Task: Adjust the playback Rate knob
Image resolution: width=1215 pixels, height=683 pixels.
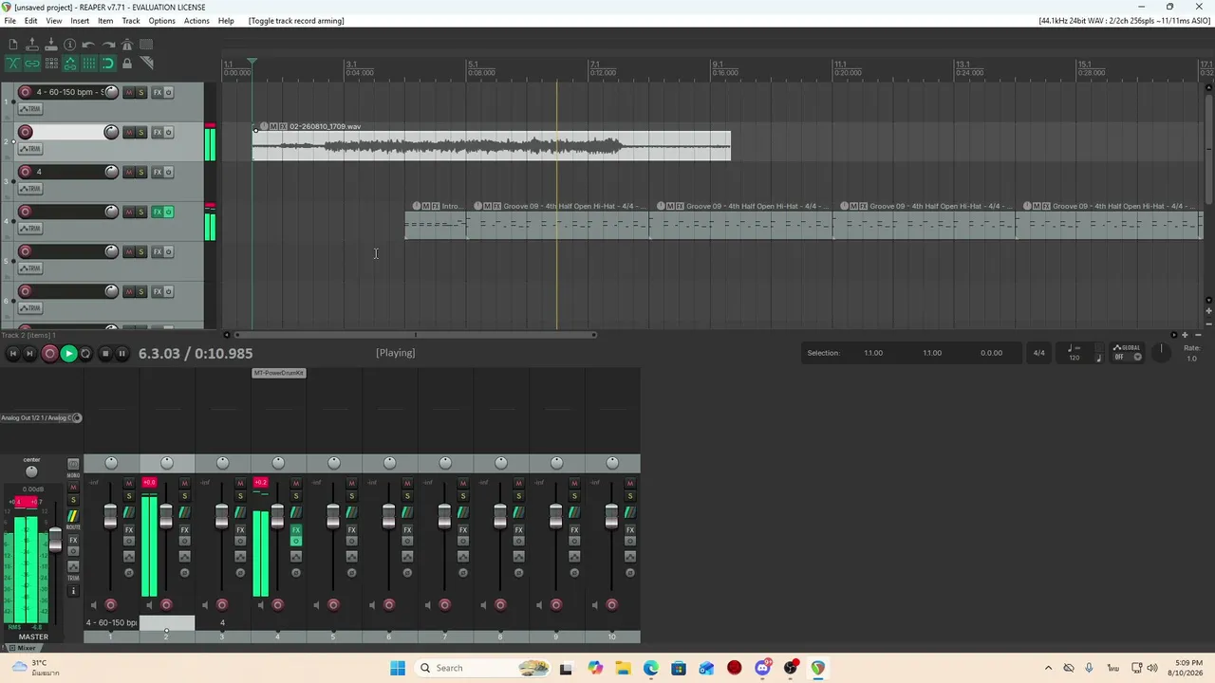Action: point(1161,351)
